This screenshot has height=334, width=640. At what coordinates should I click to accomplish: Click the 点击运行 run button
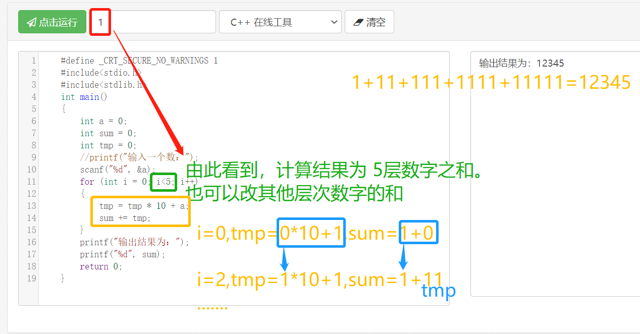click(52, 22)
